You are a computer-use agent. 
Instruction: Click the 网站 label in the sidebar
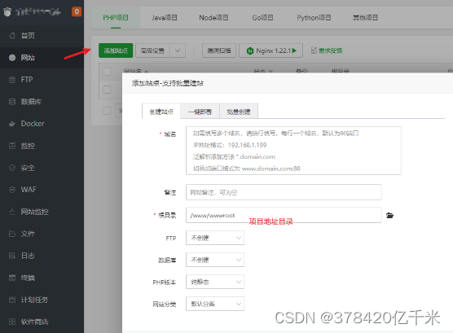(x=28, y=58)
